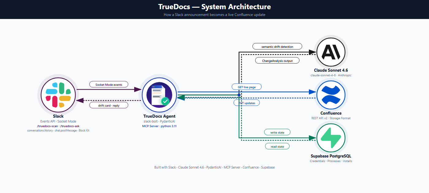Viewport: 429px width, 193px height.
Task: Click the Anthropic Claude logo node
Action: (x=331, y=52)
